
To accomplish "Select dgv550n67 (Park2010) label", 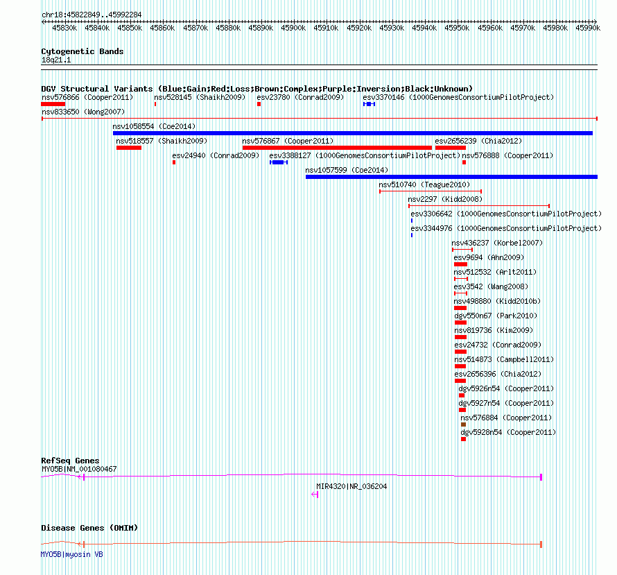I will (496, 316).
